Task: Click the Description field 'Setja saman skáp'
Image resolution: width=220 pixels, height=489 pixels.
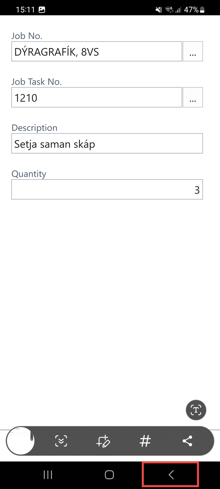Action: coord(107,144)
